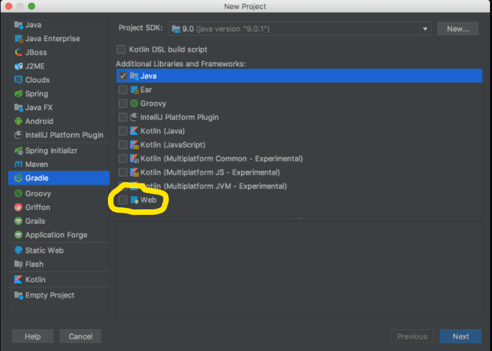The width and height of the screenshot is (492, 351).
Task: Click the Grails icon in sidebar
Action: (18, 221)
